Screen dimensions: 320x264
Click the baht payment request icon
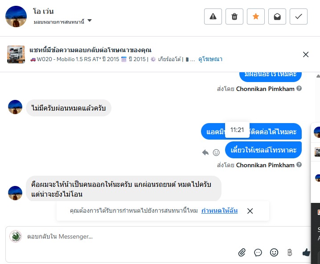coord(290,252)
